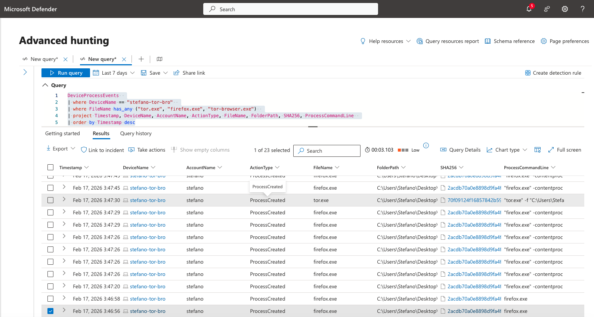
Task: Open SHA256 hash 70f09124f16857842b5 link
Action: click(474, 200)
